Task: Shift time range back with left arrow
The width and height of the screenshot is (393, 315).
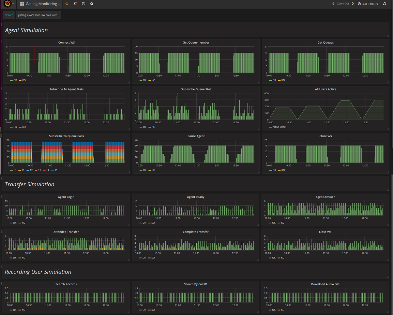Action: [x=333, y=4]
